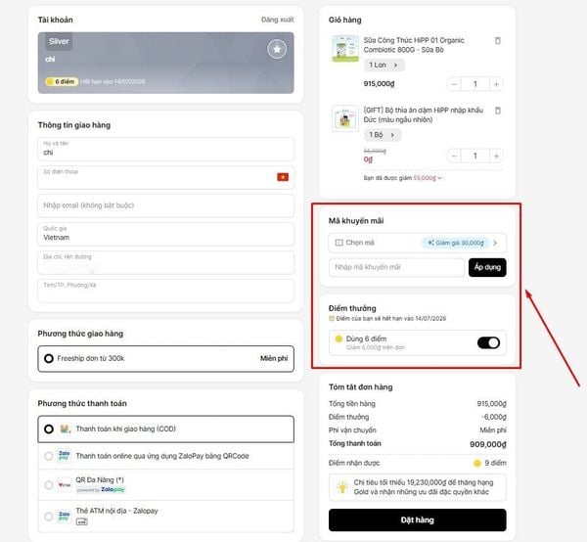Click the Áp dụng button
The height and width of the screenshot is (542, 587).
(x=487, y=267)
